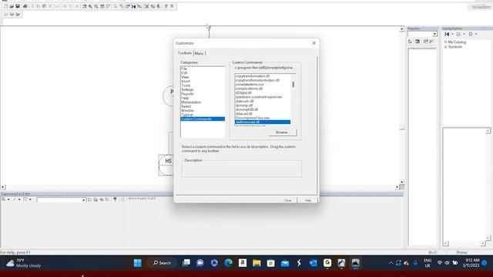
Task: Click the ENG UK language indicator
Action: pos(428,263)
